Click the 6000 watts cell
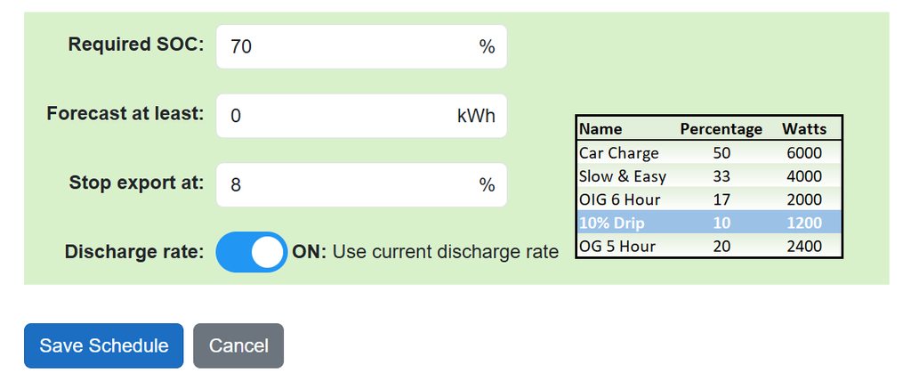The image size is (911, 390). (804, 153)
